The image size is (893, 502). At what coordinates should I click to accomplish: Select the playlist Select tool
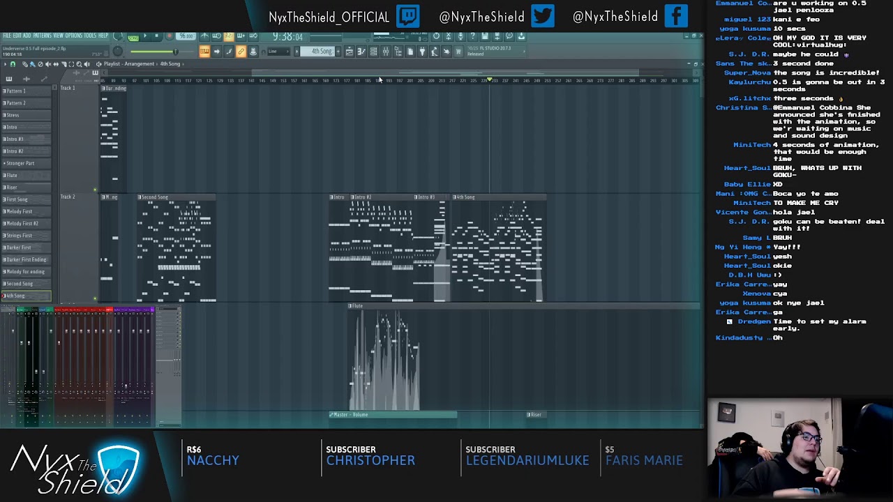pyautogui.click(x=71, y=64)
